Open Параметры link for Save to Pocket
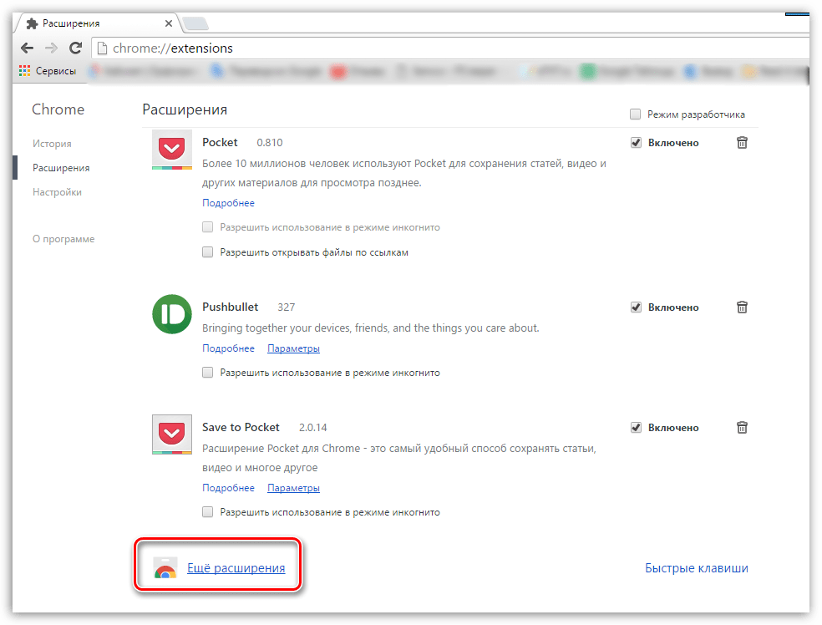The height and width of the screenshot is (625, 822). pos(293,488)
